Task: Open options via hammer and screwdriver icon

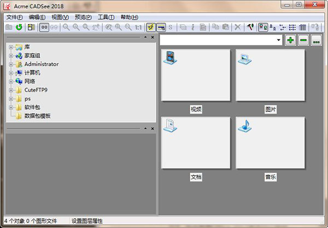Action: 250,27
